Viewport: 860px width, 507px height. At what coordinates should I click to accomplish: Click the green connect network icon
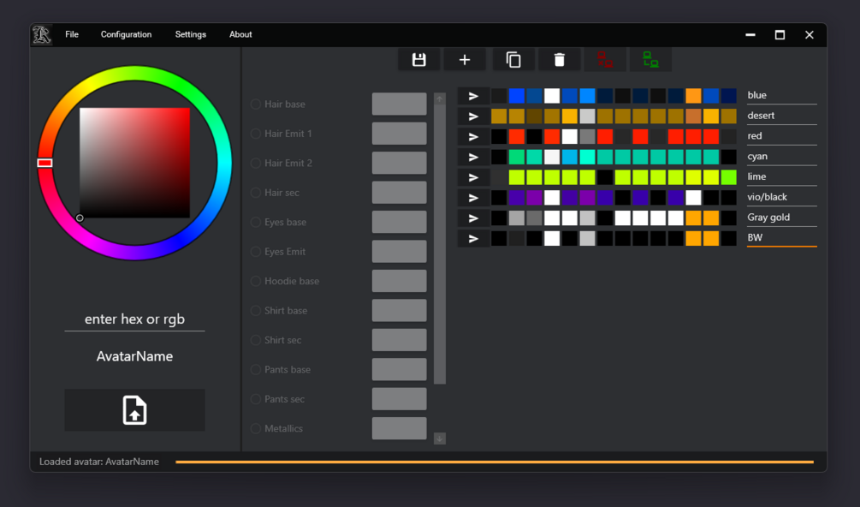[x=650, y=60]
